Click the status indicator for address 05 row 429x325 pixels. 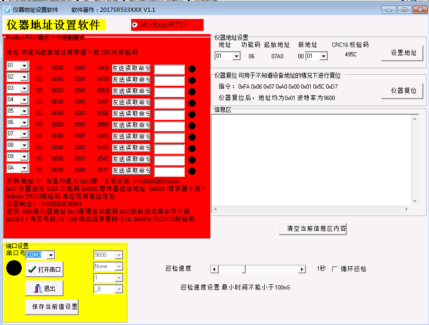tap(192, 114)
